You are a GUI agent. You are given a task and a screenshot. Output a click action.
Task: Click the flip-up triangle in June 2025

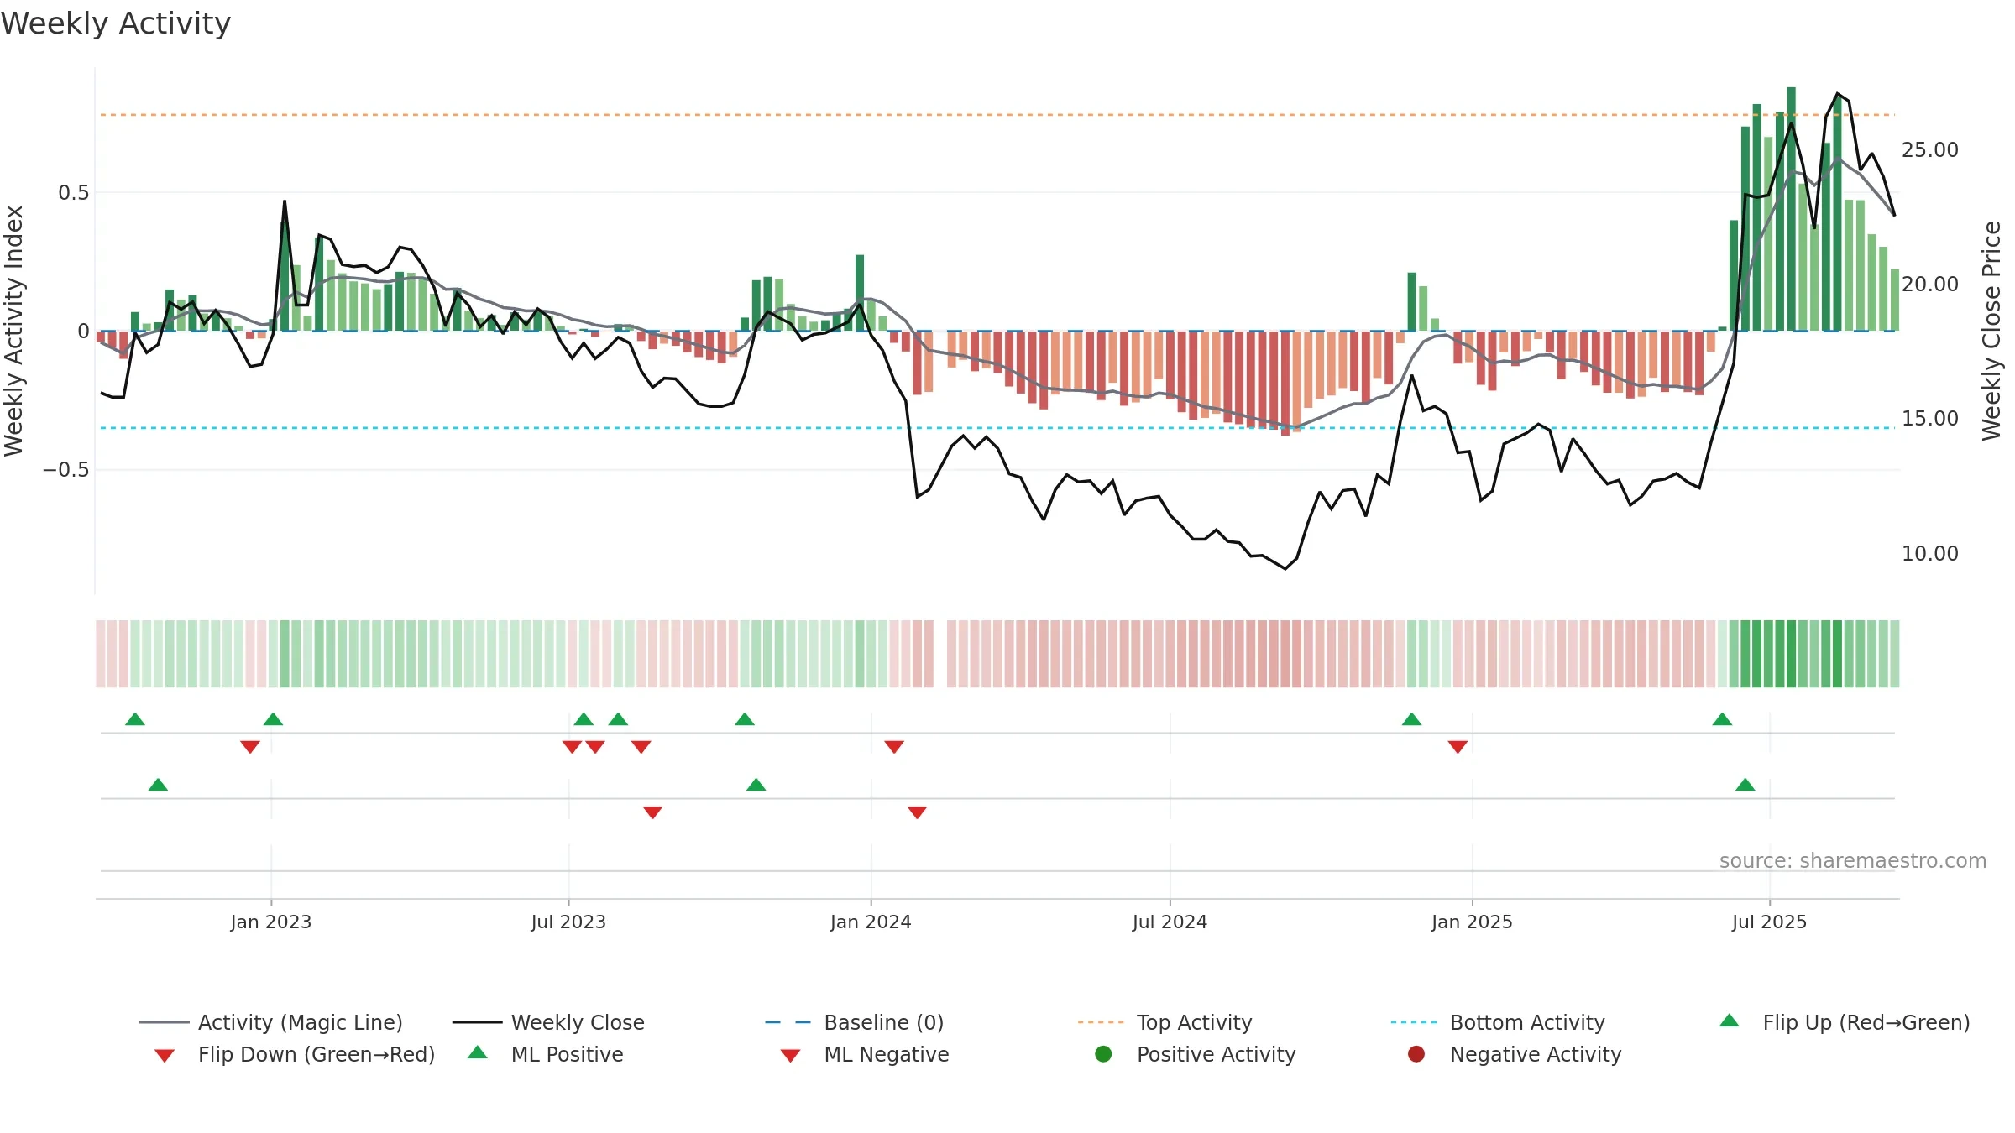1722,719
